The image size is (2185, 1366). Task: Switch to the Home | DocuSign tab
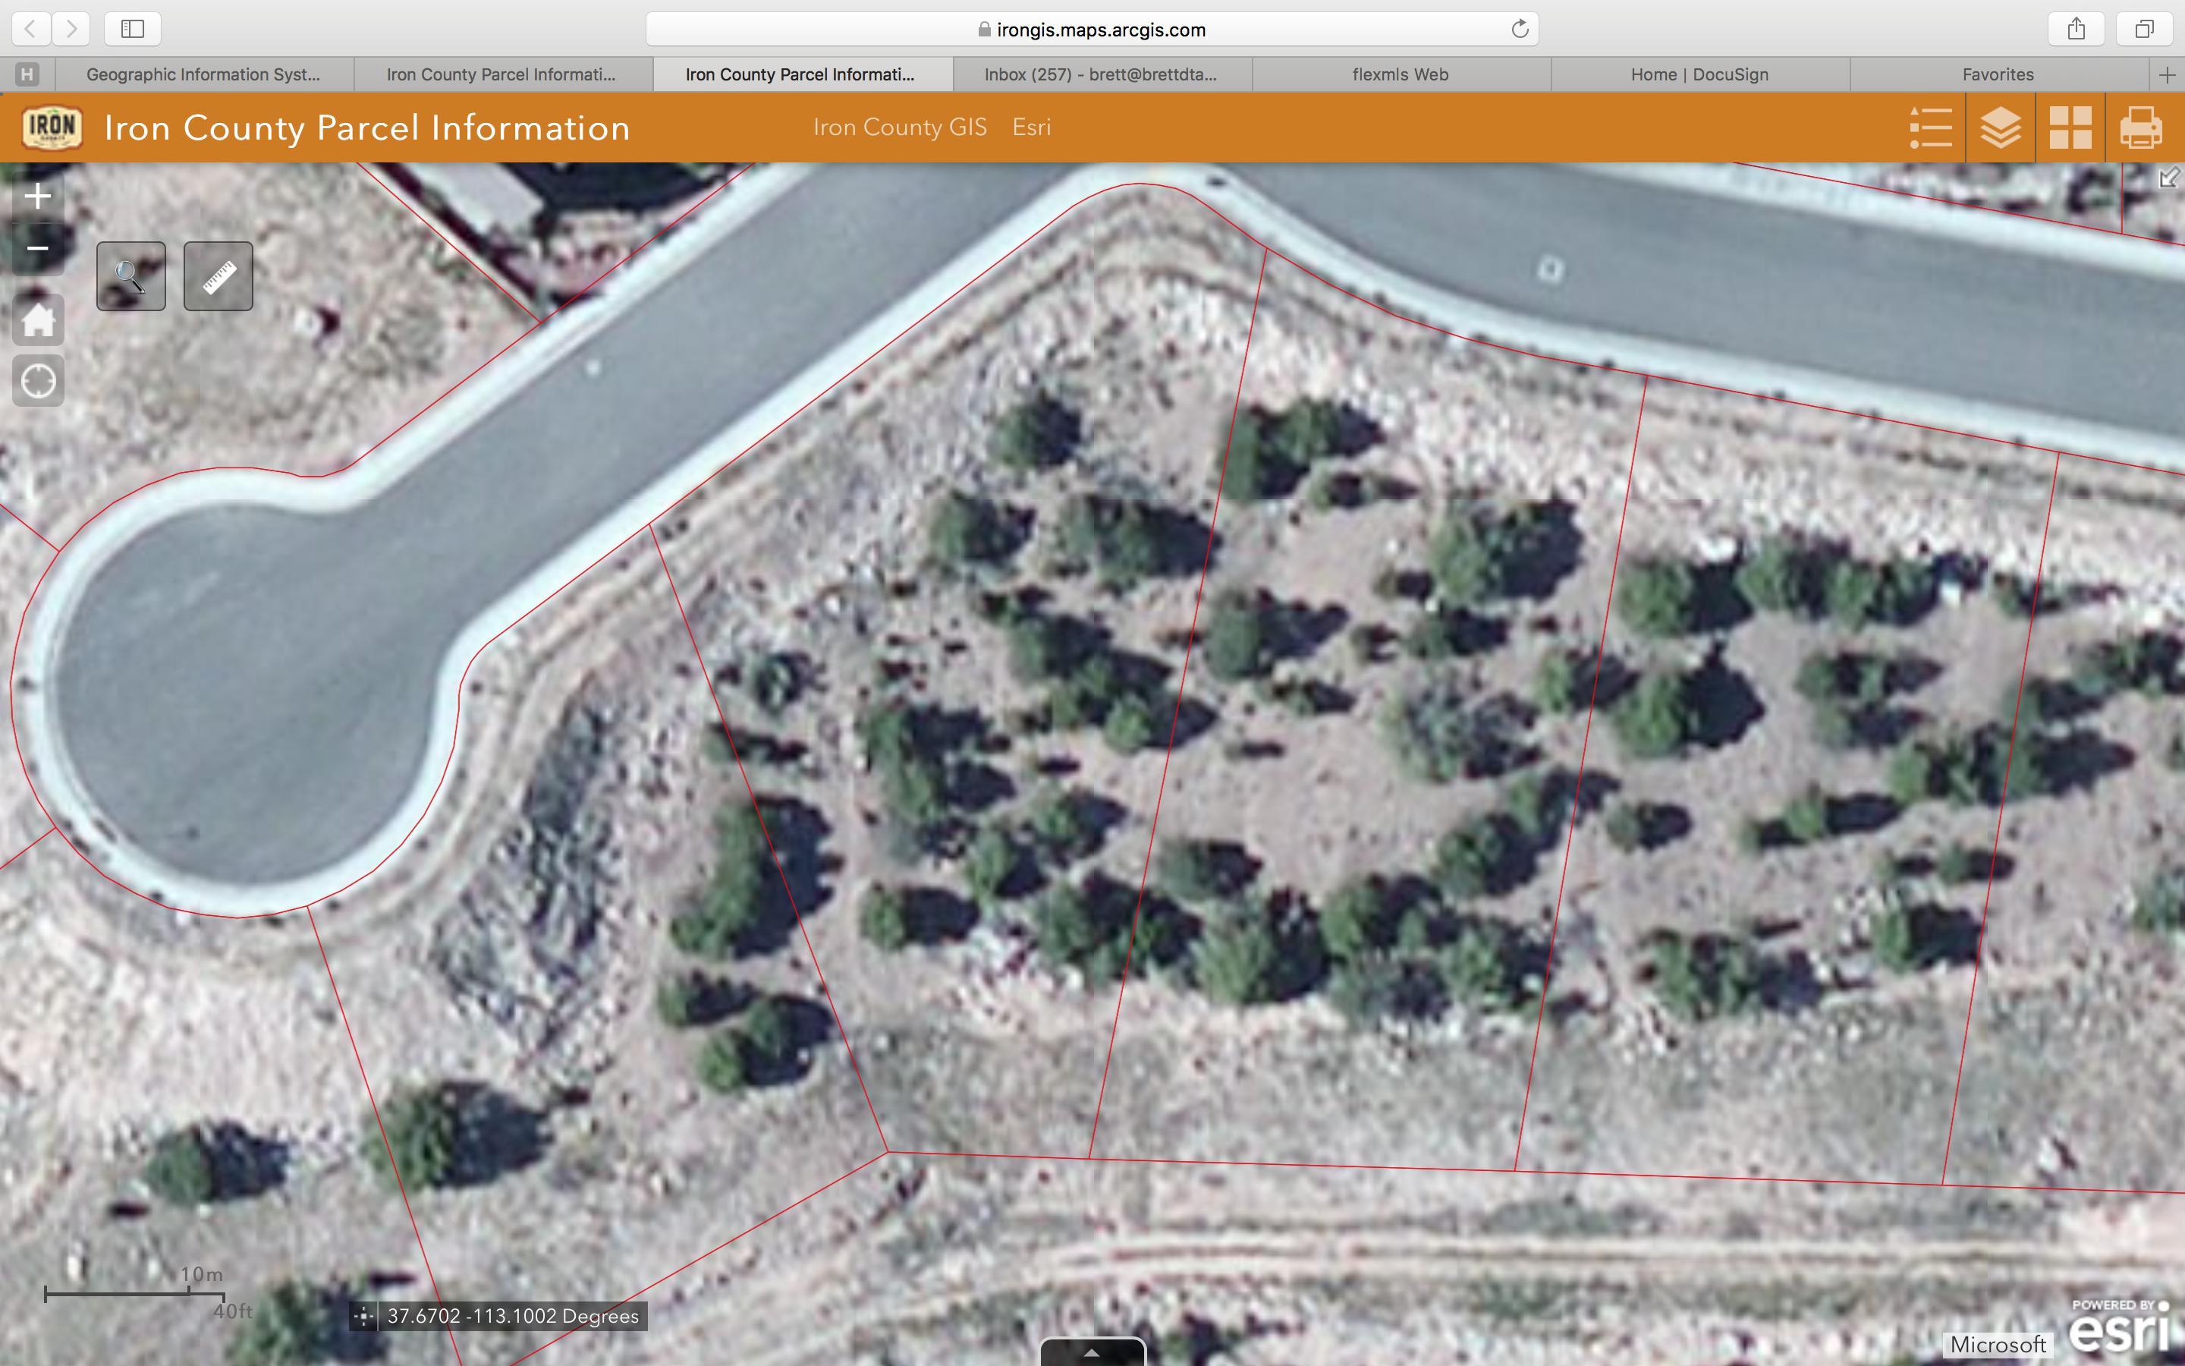tap(1699, 75)
